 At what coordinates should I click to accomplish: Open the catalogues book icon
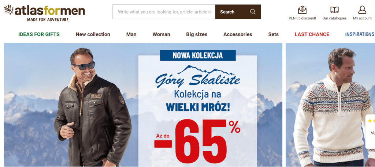point(334,10)
